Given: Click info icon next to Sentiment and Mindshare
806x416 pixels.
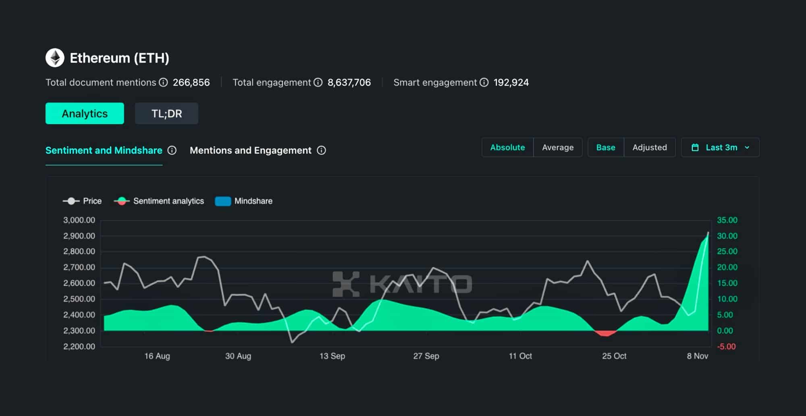Looking at the screenshot, I should pos(172,150).
